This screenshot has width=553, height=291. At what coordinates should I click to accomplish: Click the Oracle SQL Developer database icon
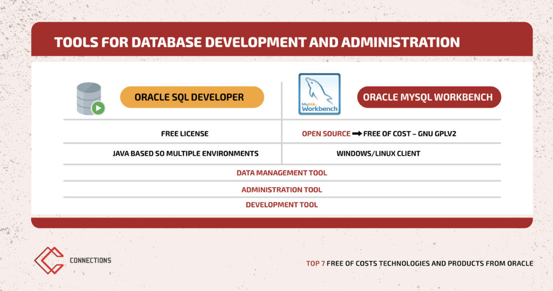[x=91, y=98]
